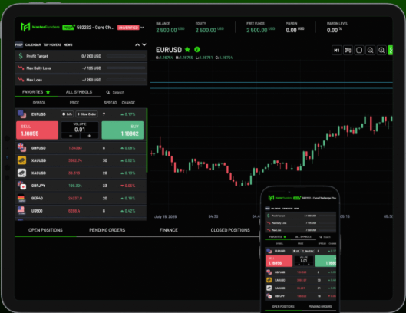
Task: Switch to ALL SYMBOLS tab on phone
Action: [303, 237]
